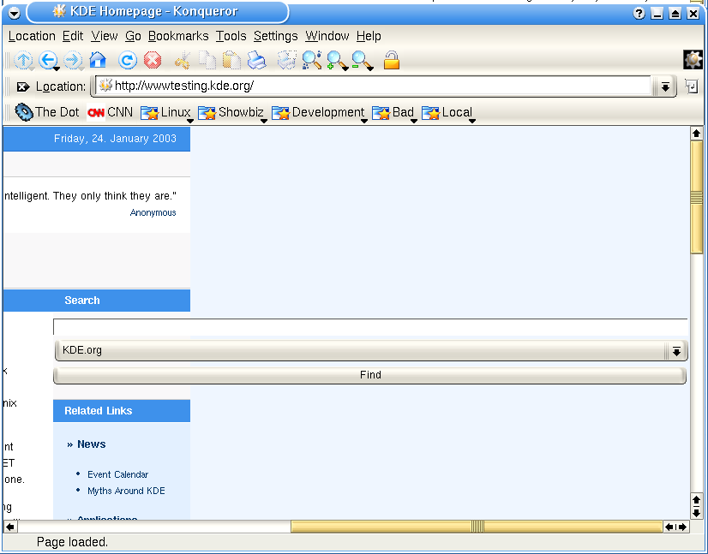Viewport: 708px width, 554px height.
Task: Clear location bar with the black X icon
Action: [x=23, y=86]
